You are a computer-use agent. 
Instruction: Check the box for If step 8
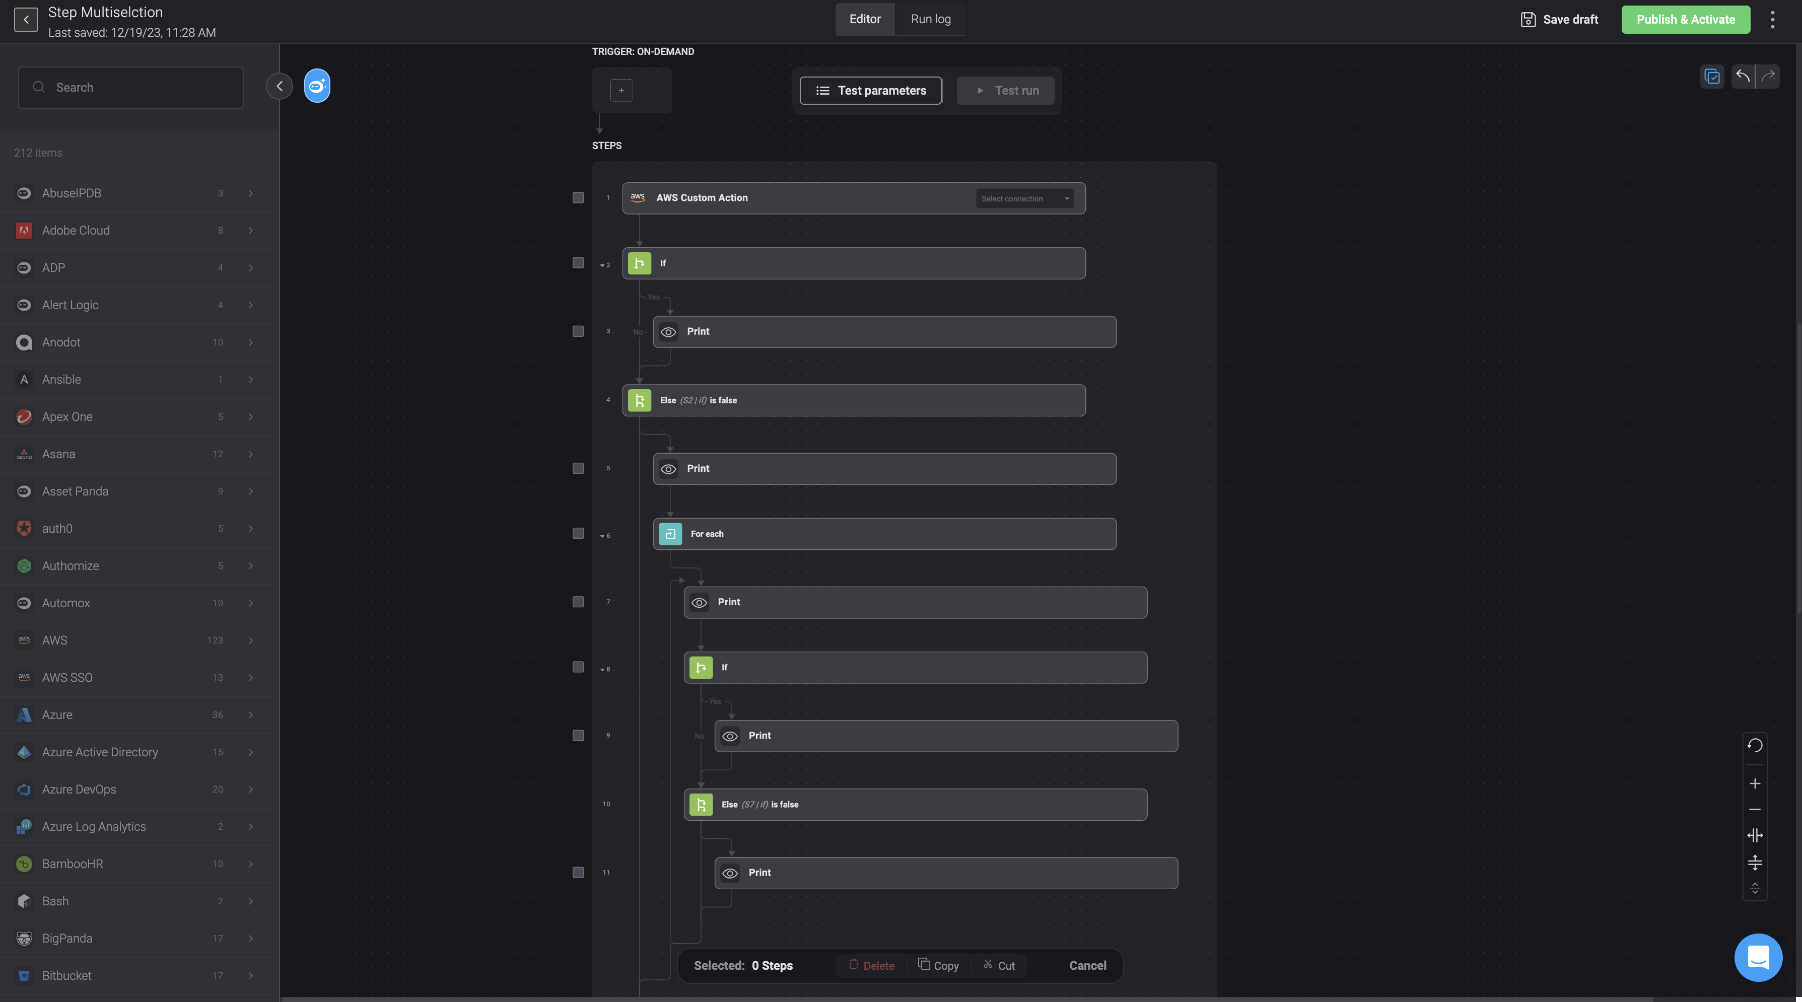(578, 667)
